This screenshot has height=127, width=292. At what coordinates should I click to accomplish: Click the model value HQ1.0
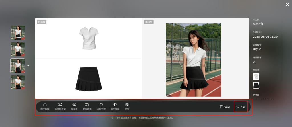click(257, 49)
